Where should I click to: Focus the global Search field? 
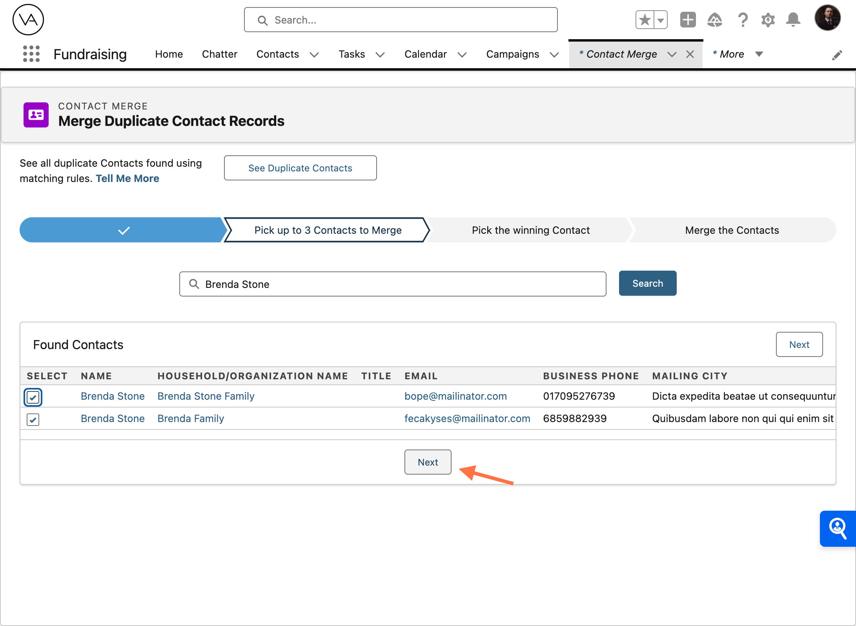pyautogui.click(x=401, y=20)
